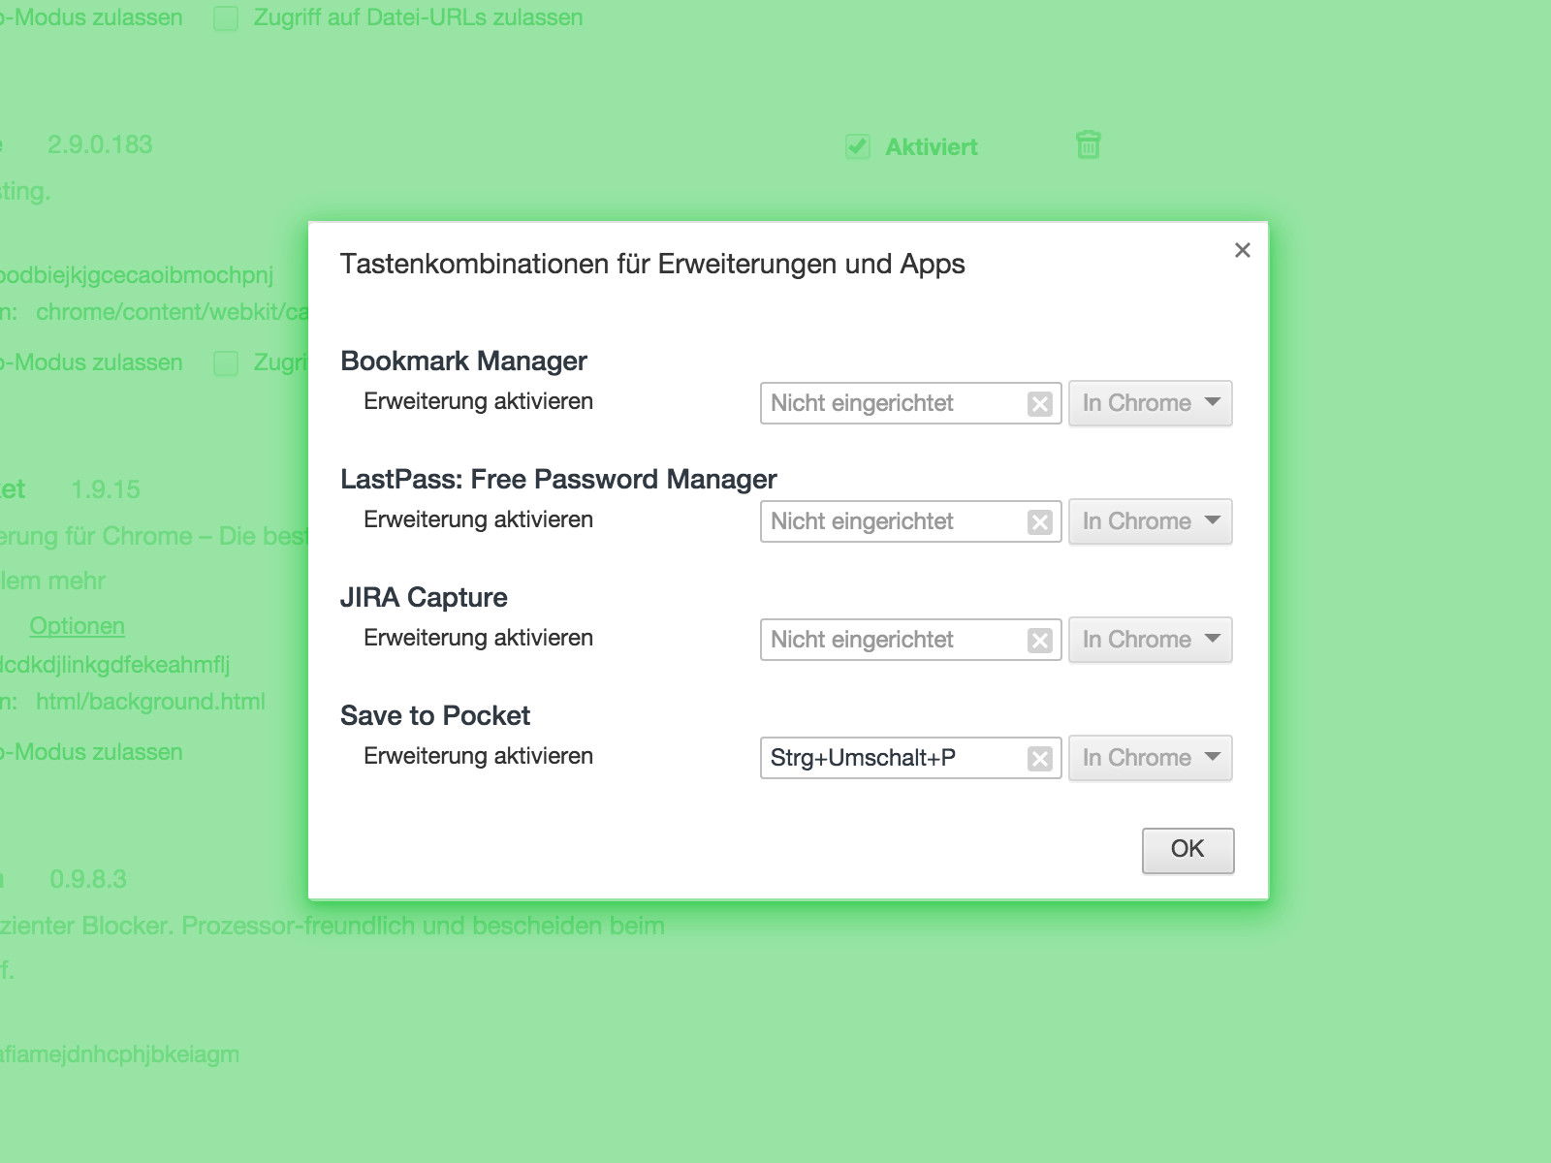This screenshot has width=1551, height=1163.
Task: Select version number 1.9.15 in background
Action: pos(106,489)
